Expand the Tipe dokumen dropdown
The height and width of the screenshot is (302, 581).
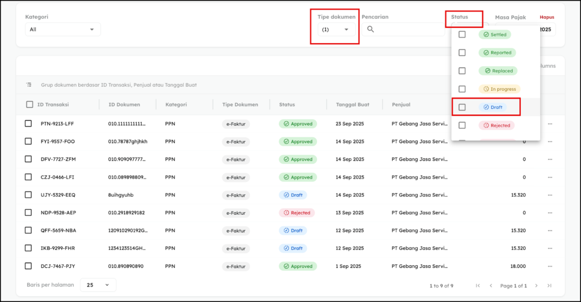coord(336,29)
